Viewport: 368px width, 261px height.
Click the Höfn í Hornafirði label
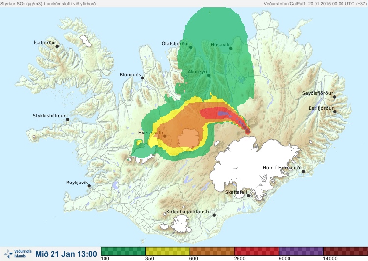tap(282, 168)
